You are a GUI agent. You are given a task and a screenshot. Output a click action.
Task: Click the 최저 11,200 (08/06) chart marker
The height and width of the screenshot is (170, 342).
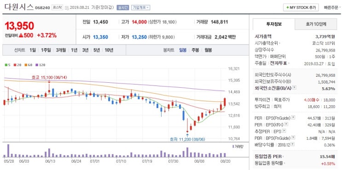tap(187, 139)
